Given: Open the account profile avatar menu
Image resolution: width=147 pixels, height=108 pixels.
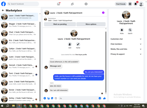Looking at the screenshot, I should 141,4.
